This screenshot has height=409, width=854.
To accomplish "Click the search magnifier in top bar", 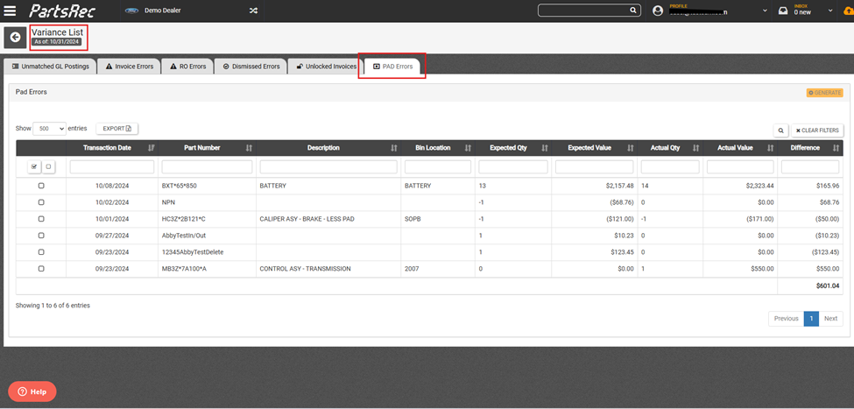I will [633, 11].
